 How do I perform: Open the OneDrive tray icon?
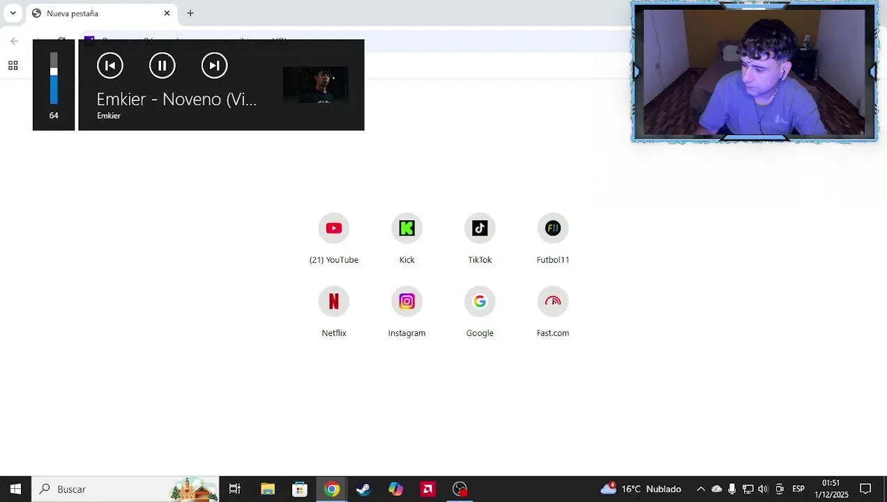point(716,489)
